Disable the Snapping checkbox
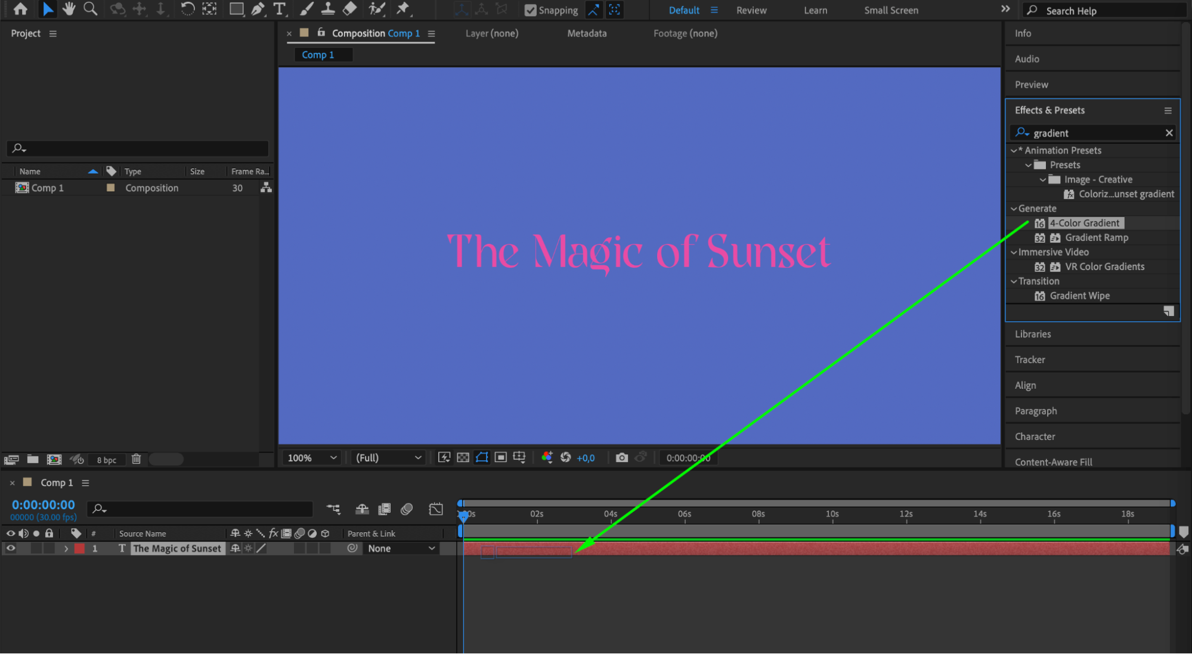 530,10
